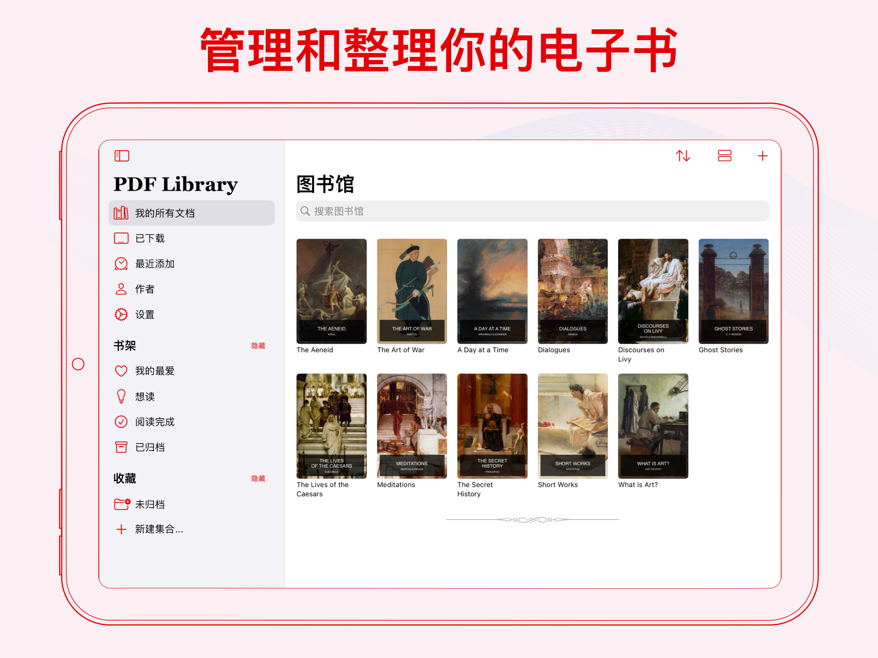Click the 图书馆 page heading

tap(325, 184)
